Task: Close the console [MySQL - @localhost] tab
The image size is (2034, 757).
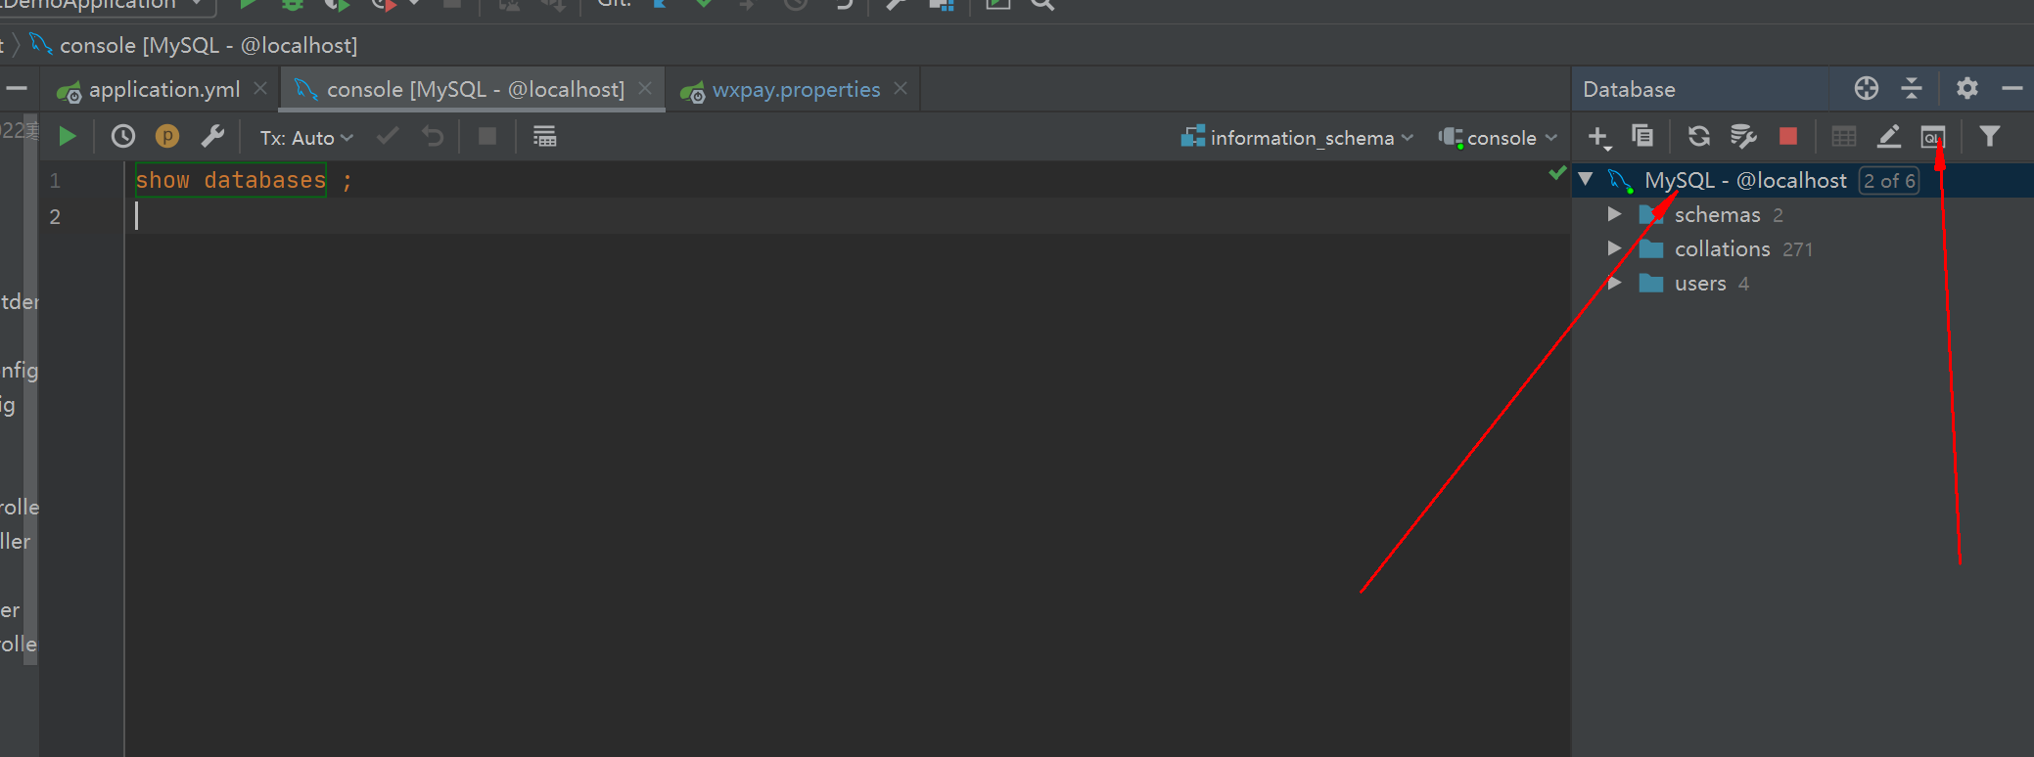Action: pyautogui.click(x=645, y=88)
